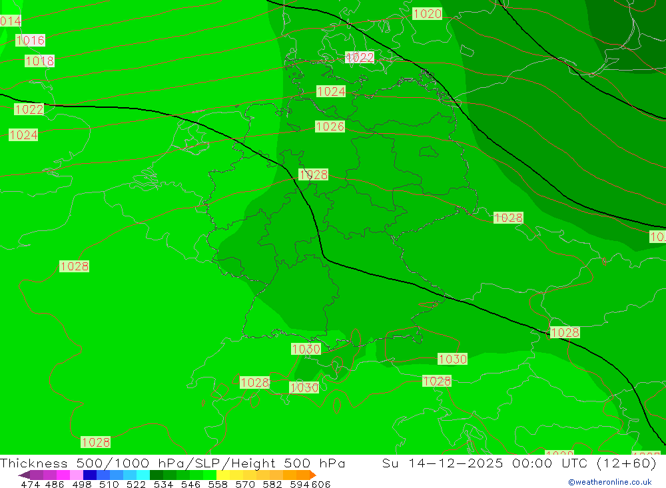Select legend value 558
The height and width of the screenshot is (488, 666).
(x=218, y=484)
